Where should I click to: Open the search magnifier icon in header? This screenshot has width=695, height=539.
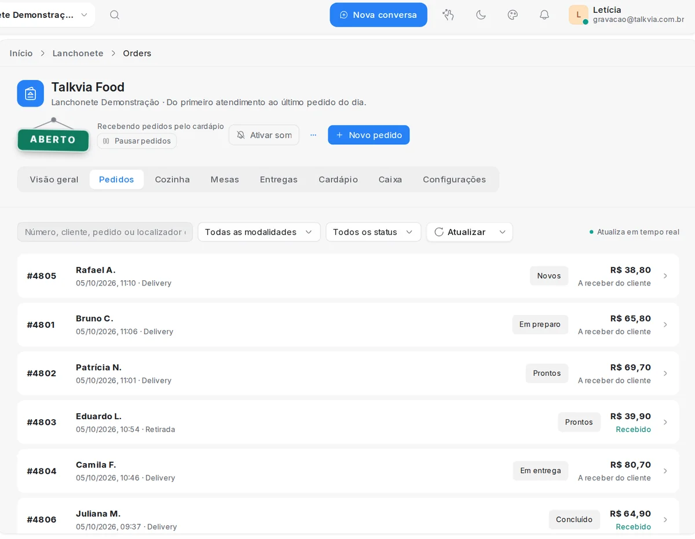click(x=115, y=15)
